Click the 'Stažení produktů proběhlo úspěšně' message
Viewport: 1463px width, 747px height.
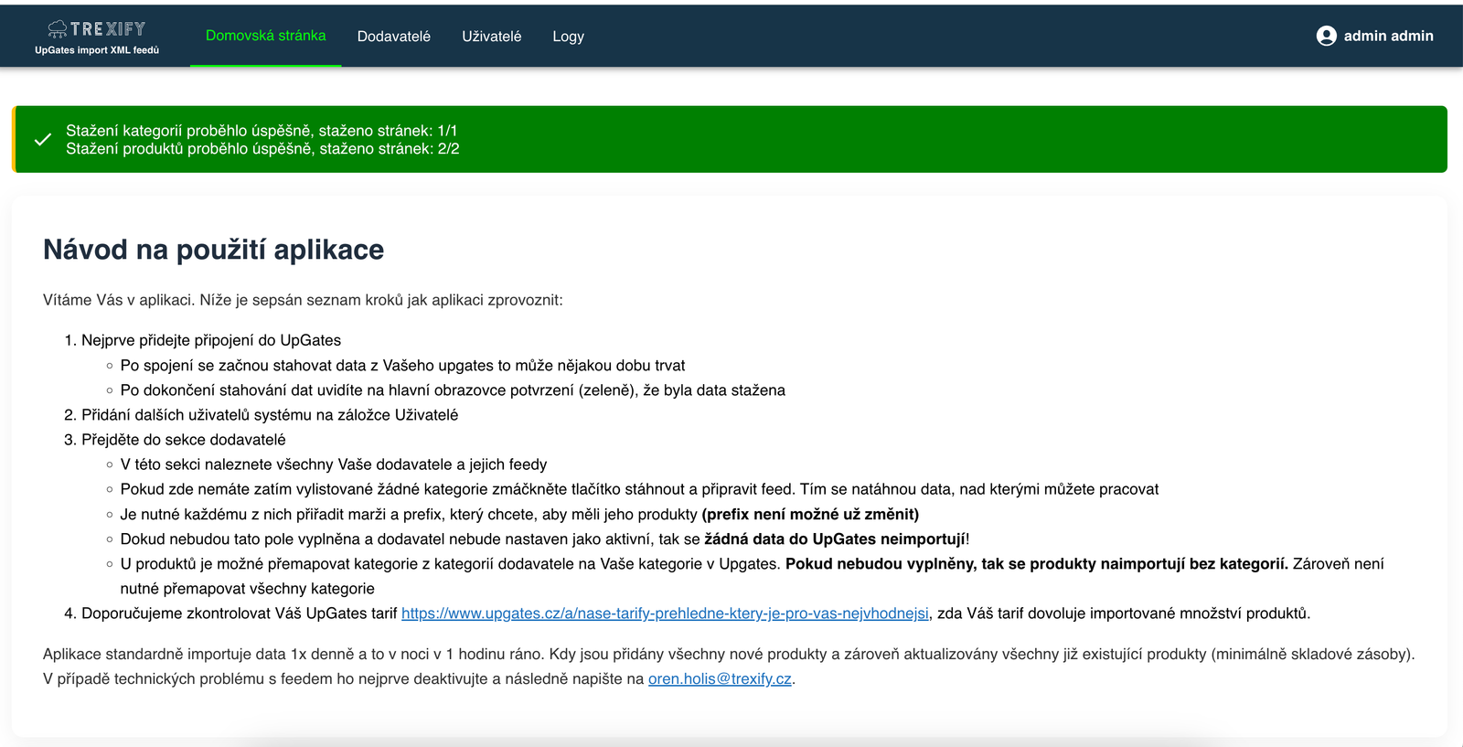click(x=262, y=149)
